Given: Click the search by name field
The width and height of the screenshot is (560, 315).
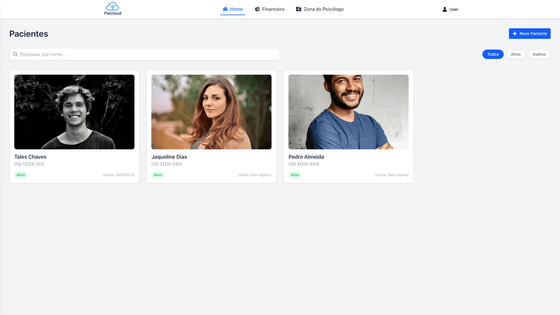Looking at the screenshot, I should tap(149, 54).
